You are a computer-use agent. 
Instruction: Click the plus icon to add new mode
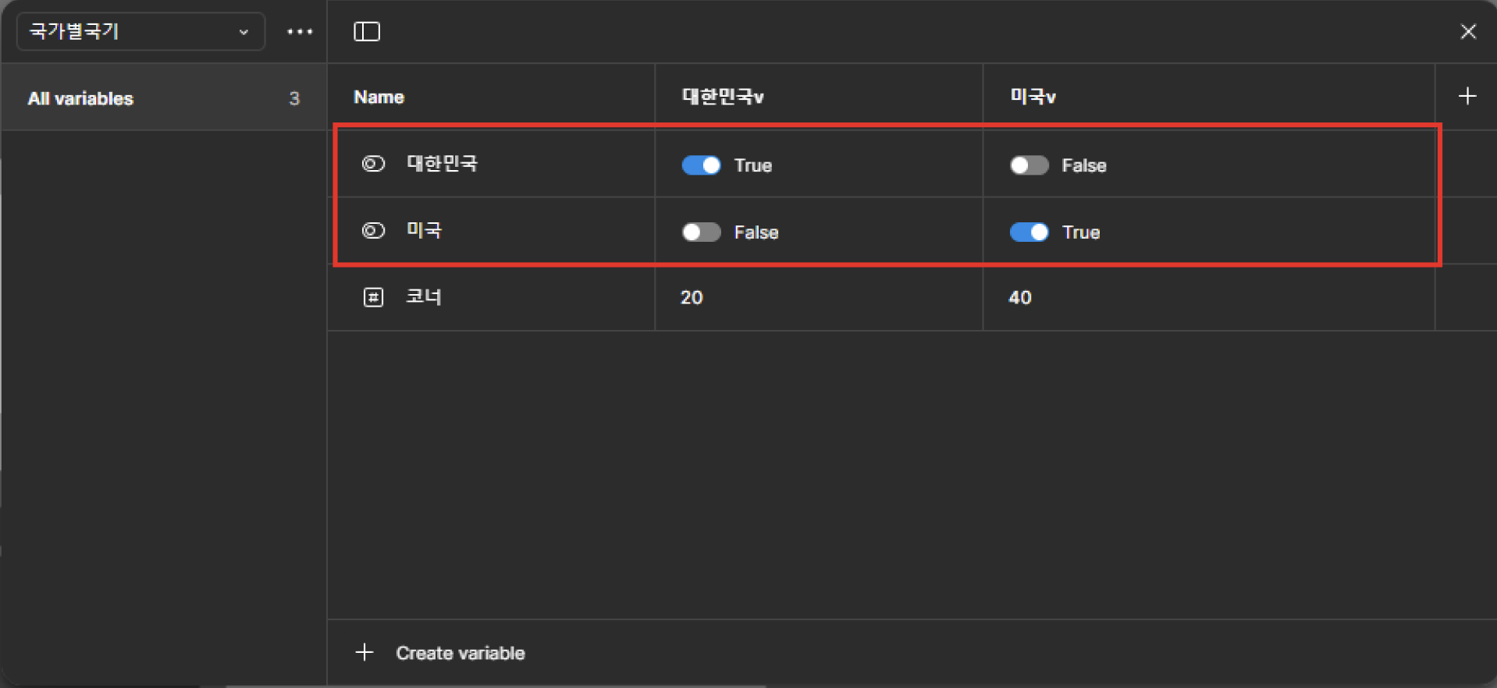point(1467,96)
